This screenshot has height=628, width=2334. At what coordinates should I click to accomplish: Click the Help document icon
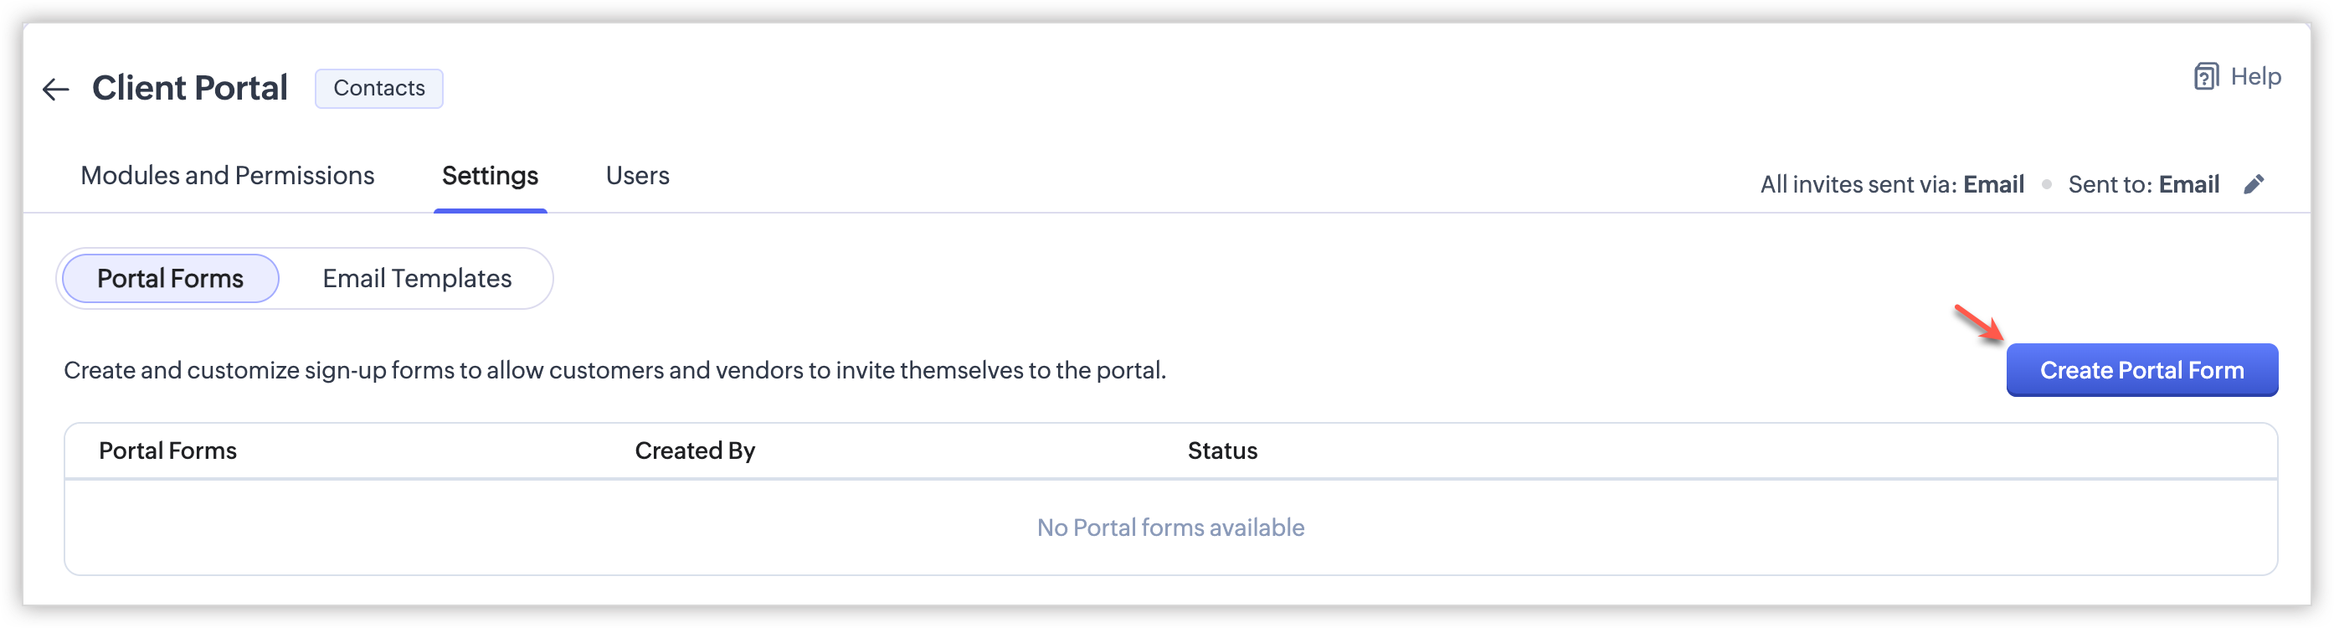[2205, 77]
